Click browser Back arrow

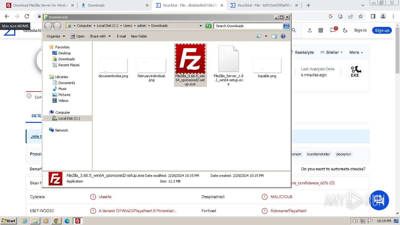7,16
